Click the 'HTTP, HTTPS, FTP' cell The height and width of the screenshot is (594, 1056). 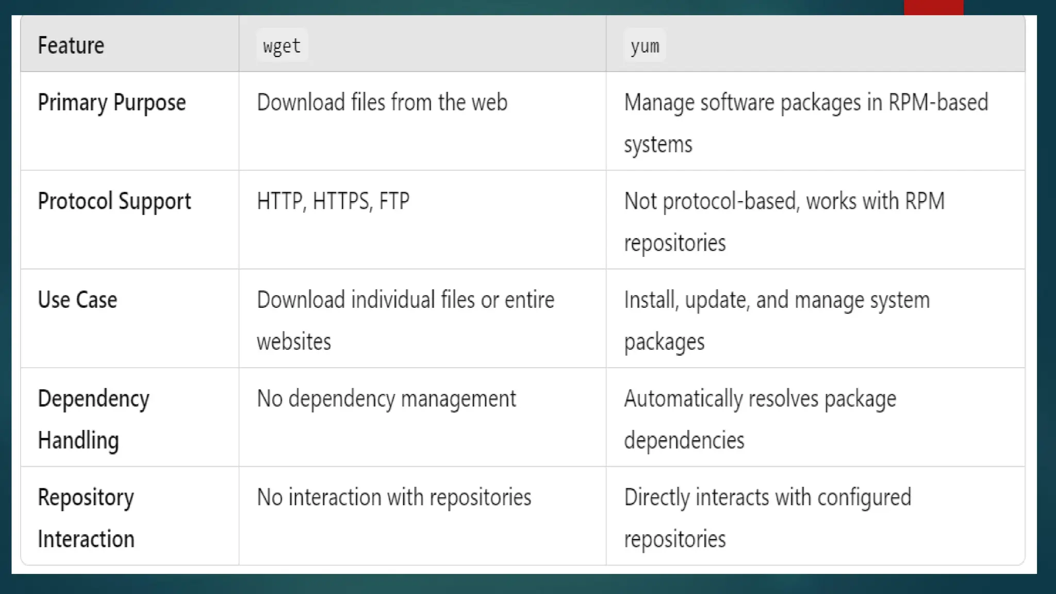click(333, 201)
